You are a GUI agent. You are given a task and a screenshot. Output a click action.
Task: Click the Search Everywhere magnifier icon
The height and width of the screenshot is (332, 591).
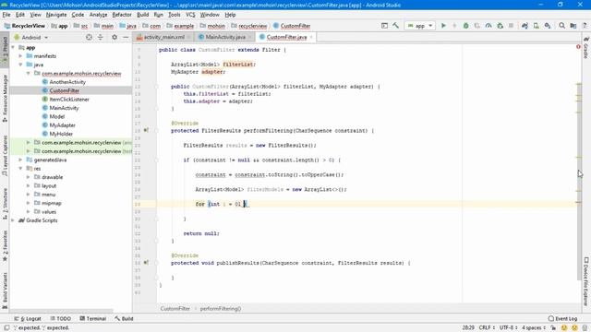pos(562,26)
